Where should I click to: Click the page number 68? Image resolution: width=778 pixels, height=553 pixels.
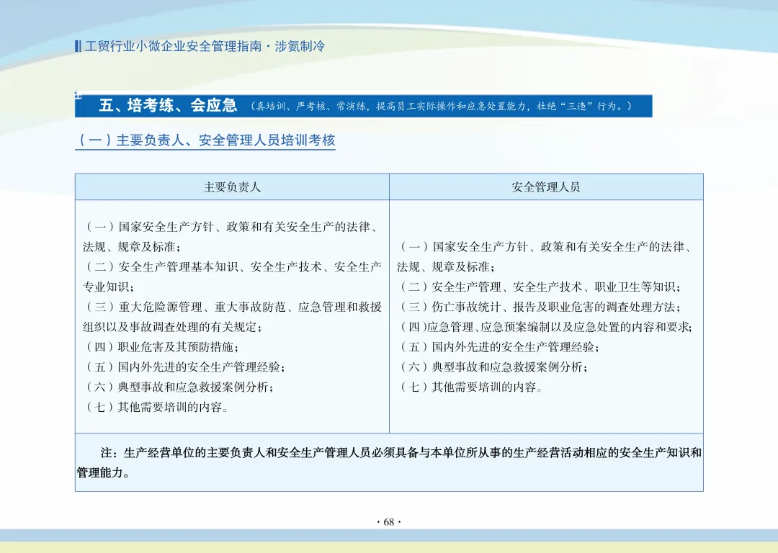(389, 522)
